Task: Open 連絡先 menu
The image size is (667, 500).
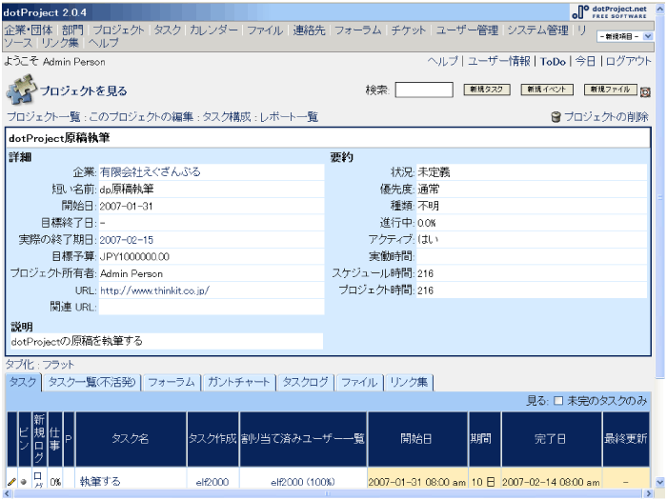Action: (x=309, y=30)
